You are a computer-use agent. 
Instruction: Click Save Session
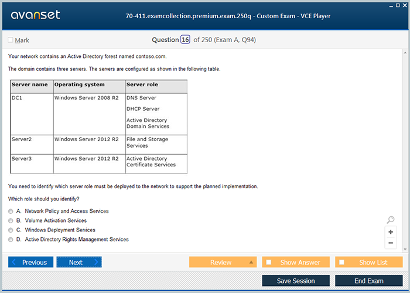(x=296, y=281)
